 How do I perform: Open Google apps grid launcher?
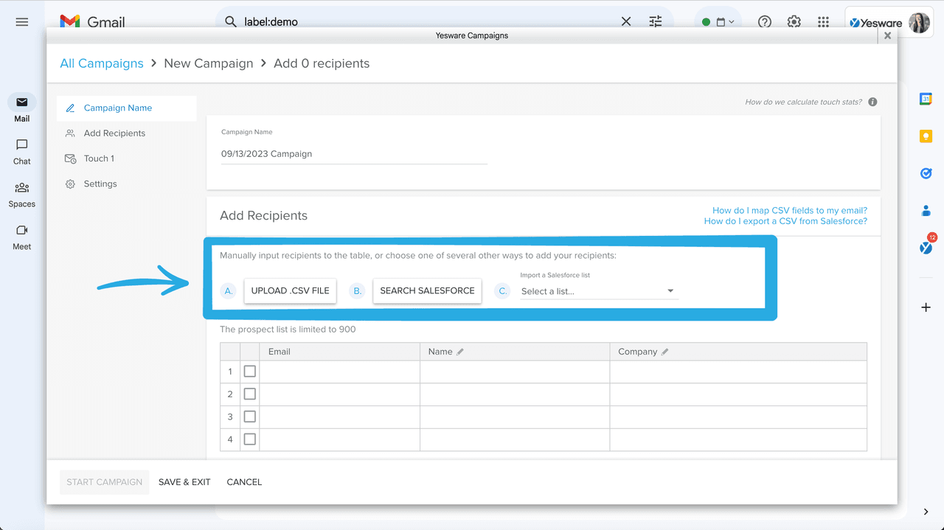[823, 22]
